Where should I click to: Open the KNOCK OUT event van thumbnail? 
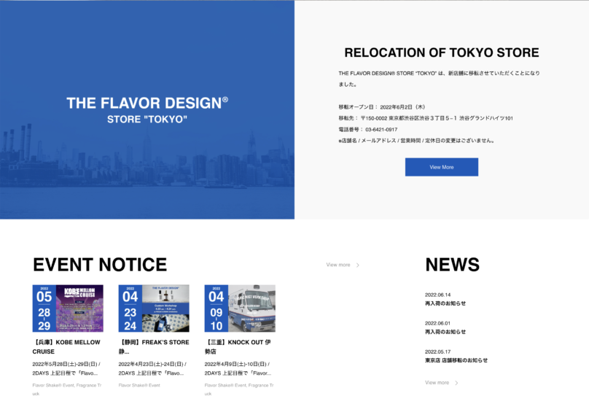(x=251, y=308)
